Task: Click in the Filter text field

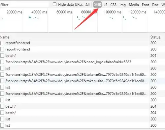Action: click(24, 5)
